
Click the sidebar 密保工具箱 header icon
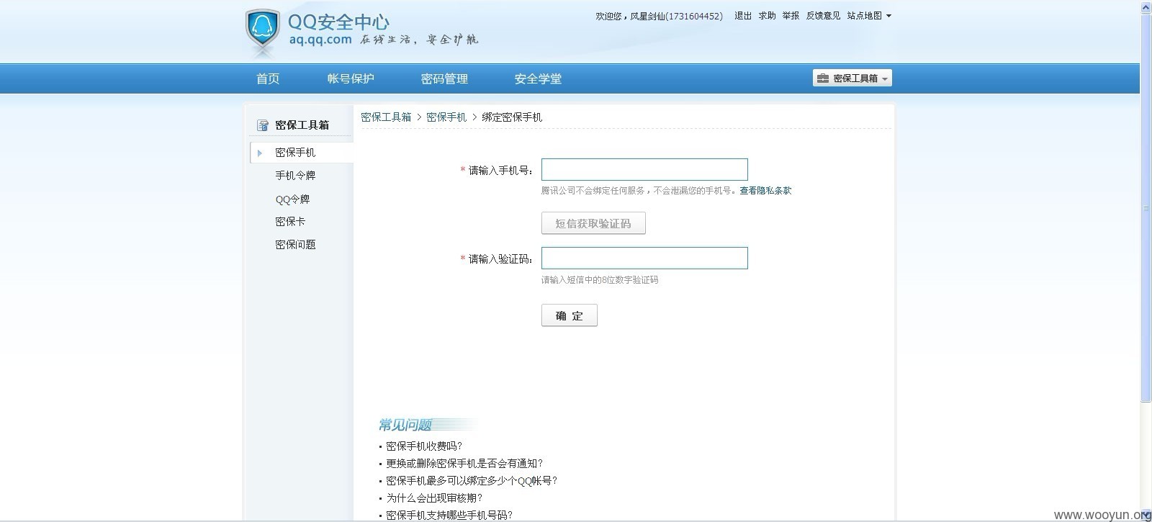(263, 125)
